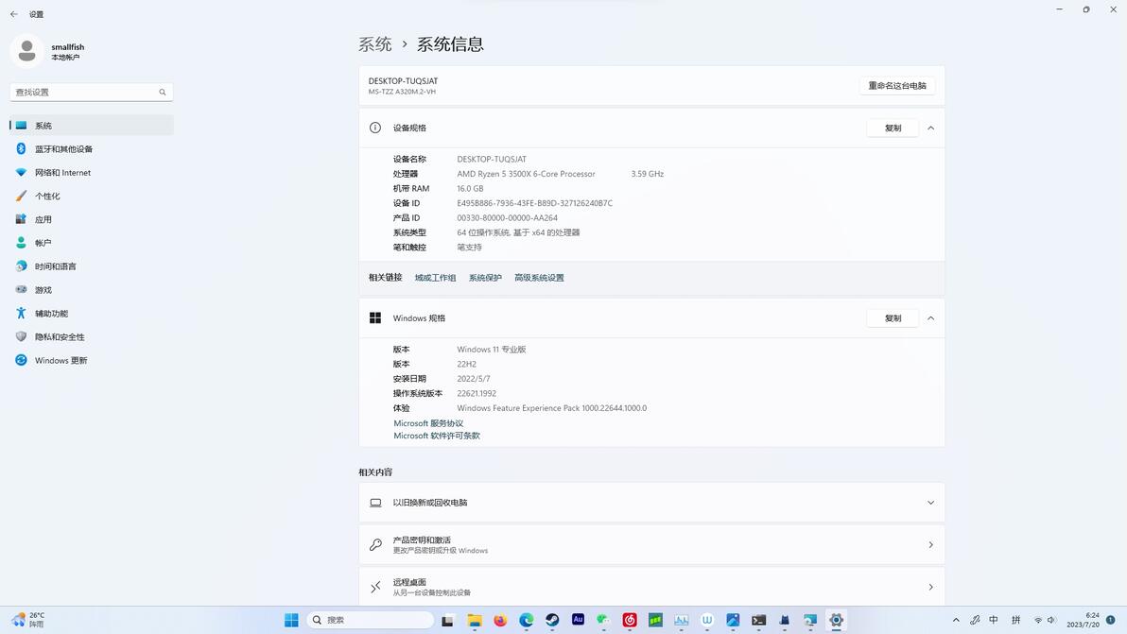The image size is (1127, 634).
Task: Select install date 2022/5/7
Action: tap(474, 379)
